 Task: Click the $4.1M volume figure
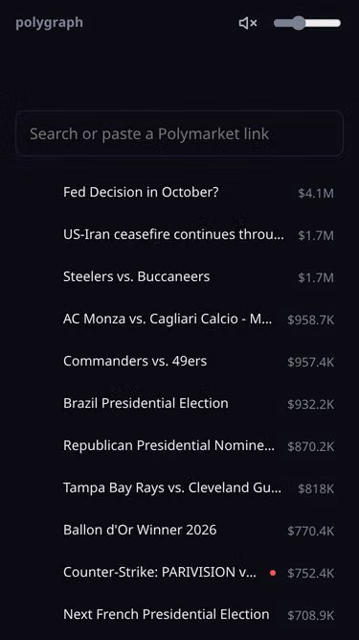tap(316, 193)
